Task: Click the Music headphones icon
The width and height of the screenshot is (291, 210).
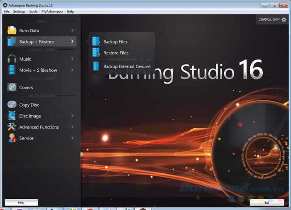Action: coord(12,59)
